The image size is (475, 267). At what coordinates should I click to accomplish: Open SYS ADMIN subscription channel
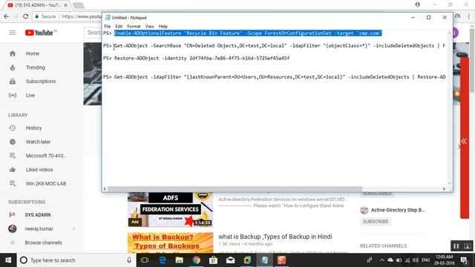(x=38, y=215)
